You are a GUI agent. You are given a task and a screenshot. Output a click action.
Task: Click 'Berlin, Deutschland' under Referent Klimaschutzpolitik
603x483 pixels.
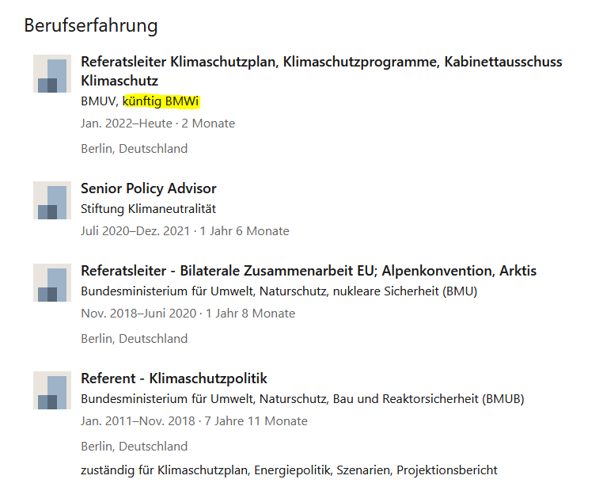pos(134,447)
